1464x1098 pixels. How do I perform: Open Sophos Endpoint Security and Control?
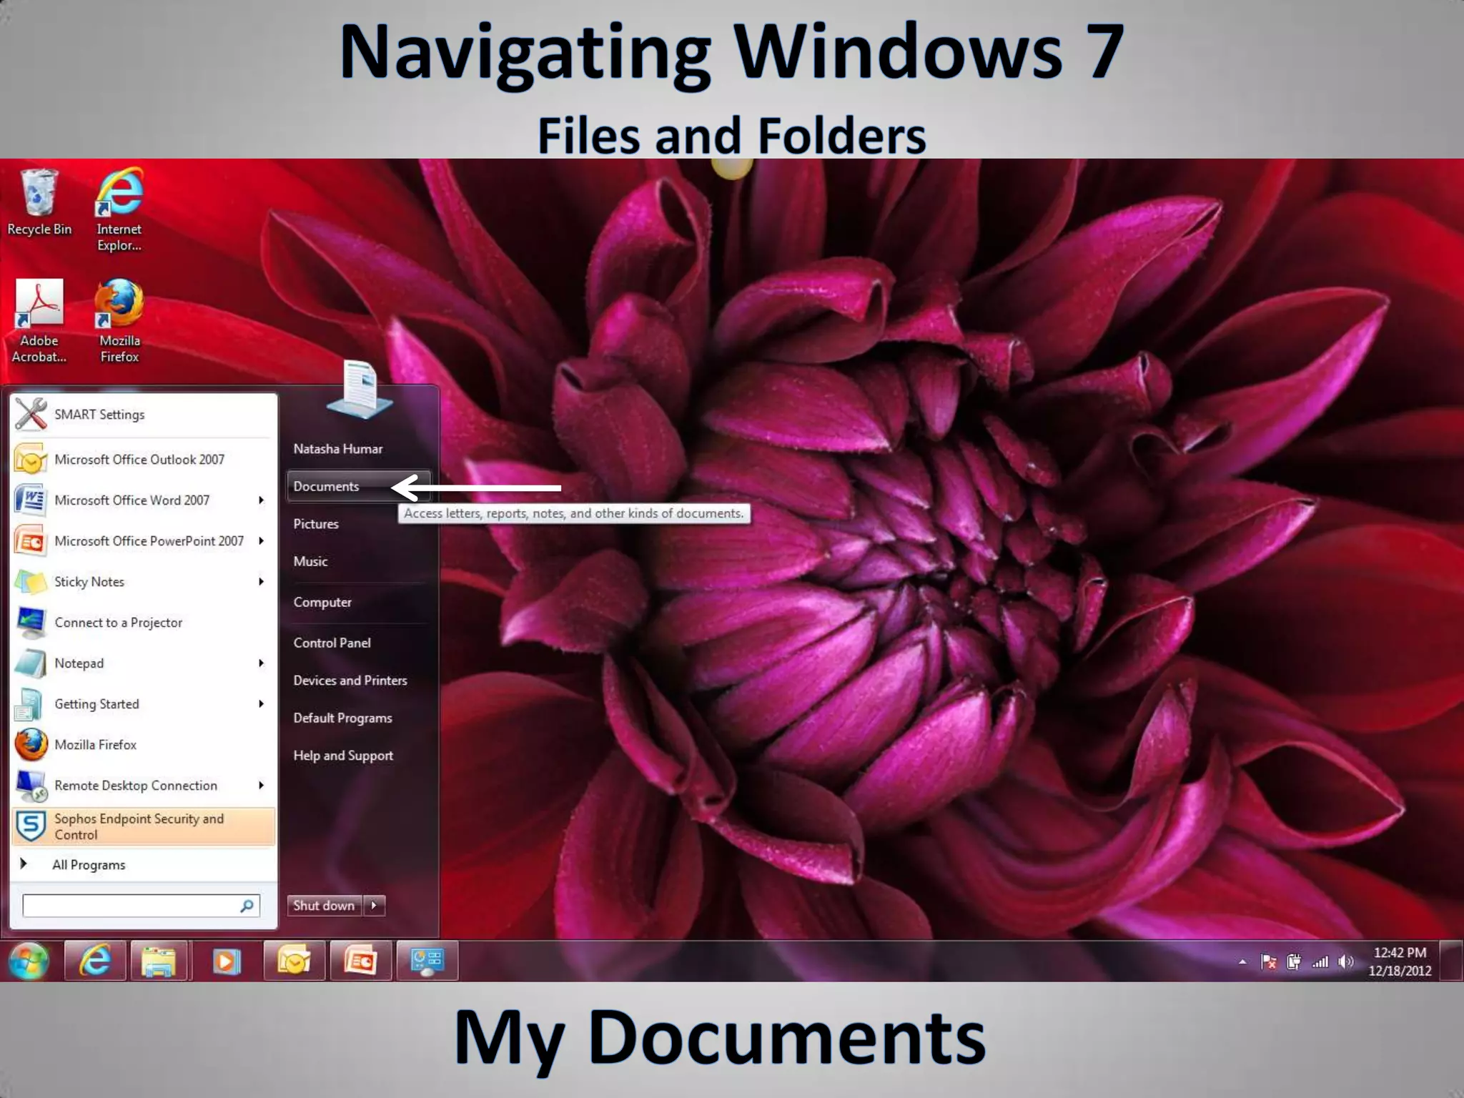(x=143, y=826)
